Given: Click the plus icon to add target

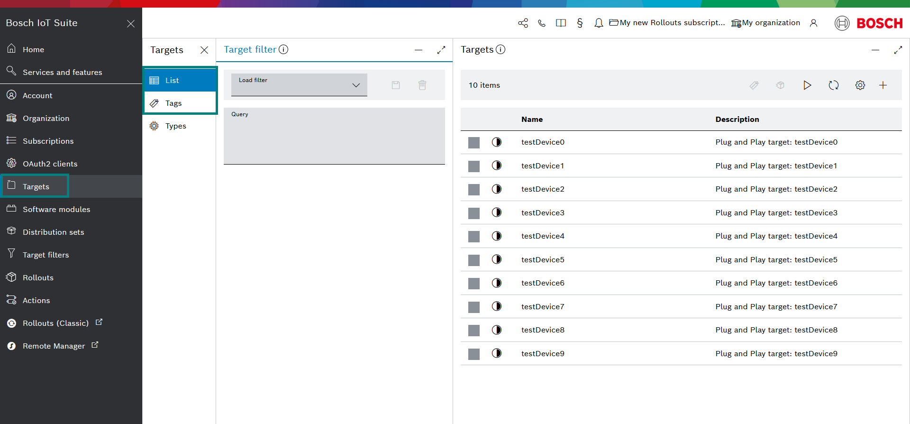Looking at the screenshot, I should point(883,85).
